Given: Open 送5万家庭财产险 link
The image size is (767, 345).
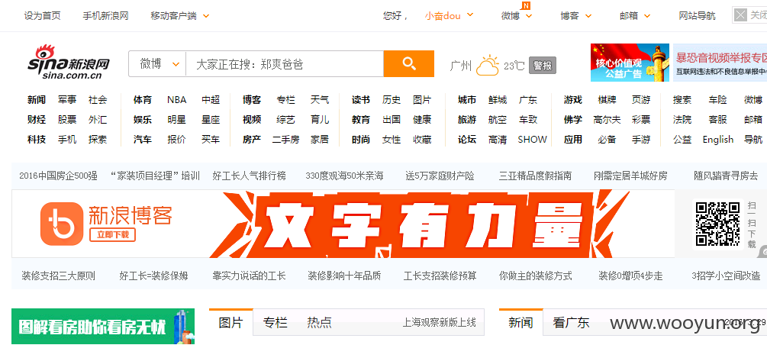Looking at the screenshot, I should coord(440,176).
